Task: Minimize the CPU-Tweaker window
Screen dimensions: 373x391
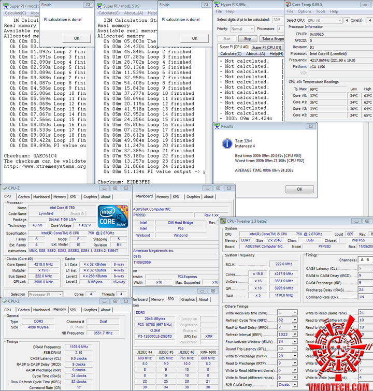Action: [x=356, y=221]
